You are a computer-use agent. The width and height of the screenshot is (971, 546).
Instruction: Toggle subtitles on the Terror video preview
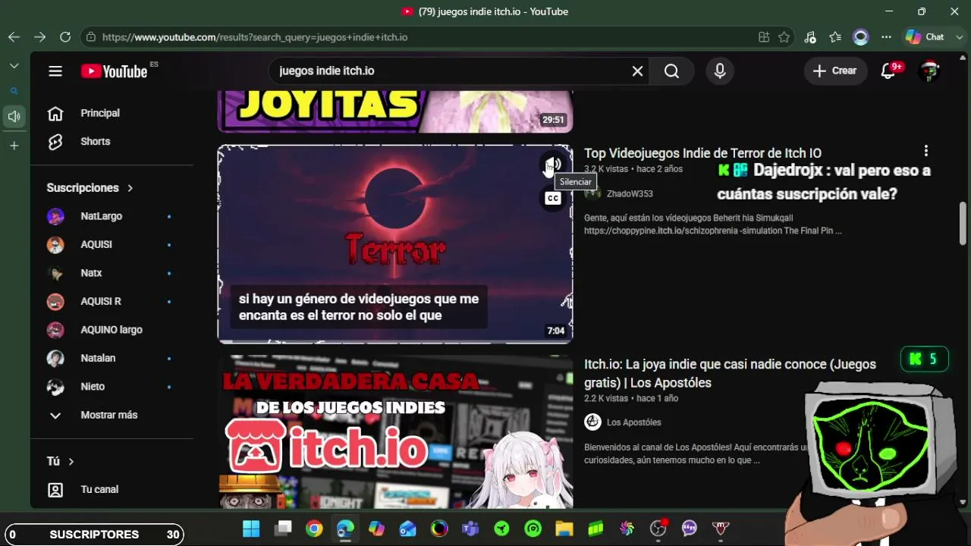point(553,199)
